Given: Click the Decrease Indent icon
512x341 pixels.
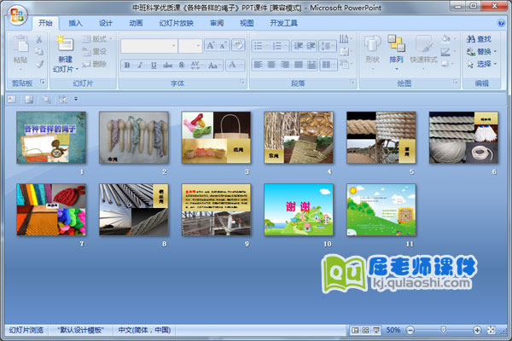Looking at the screenshot, I should click(x=298, y=46).
